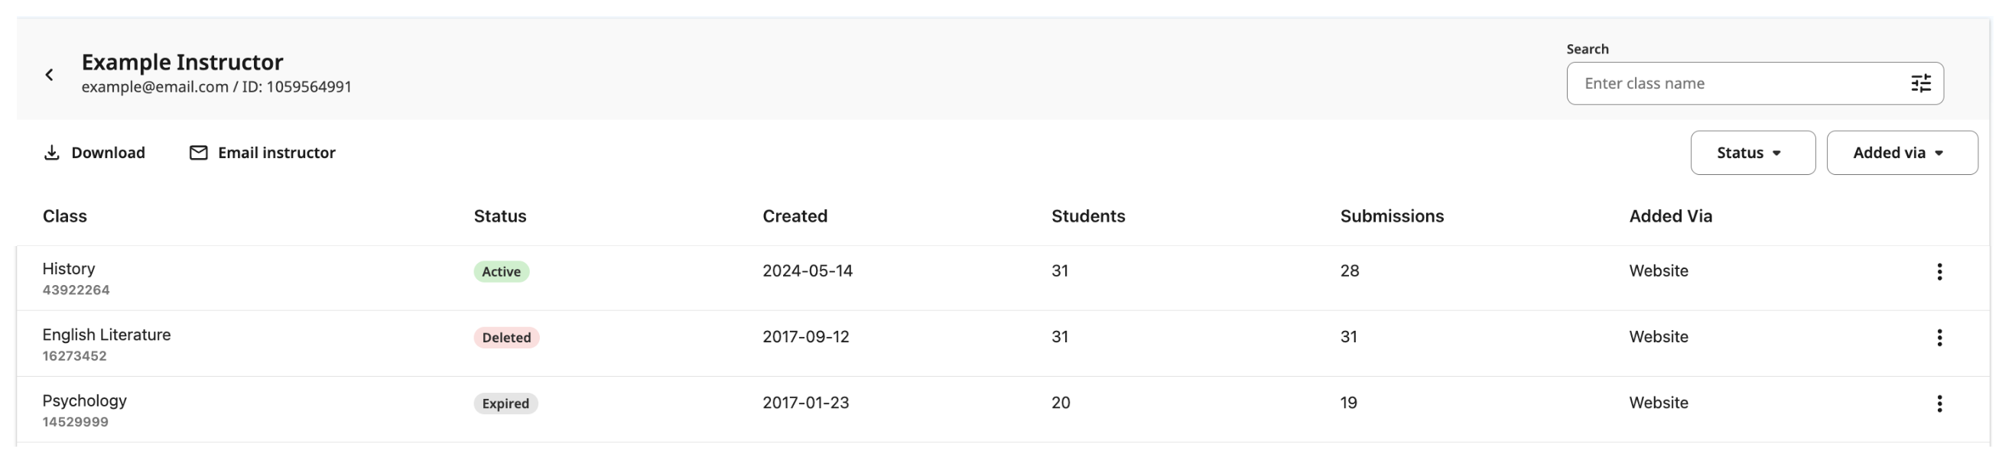2002x460 pixels.
Task: Open the three-dot menu for Psychology
Action: 1940,403
